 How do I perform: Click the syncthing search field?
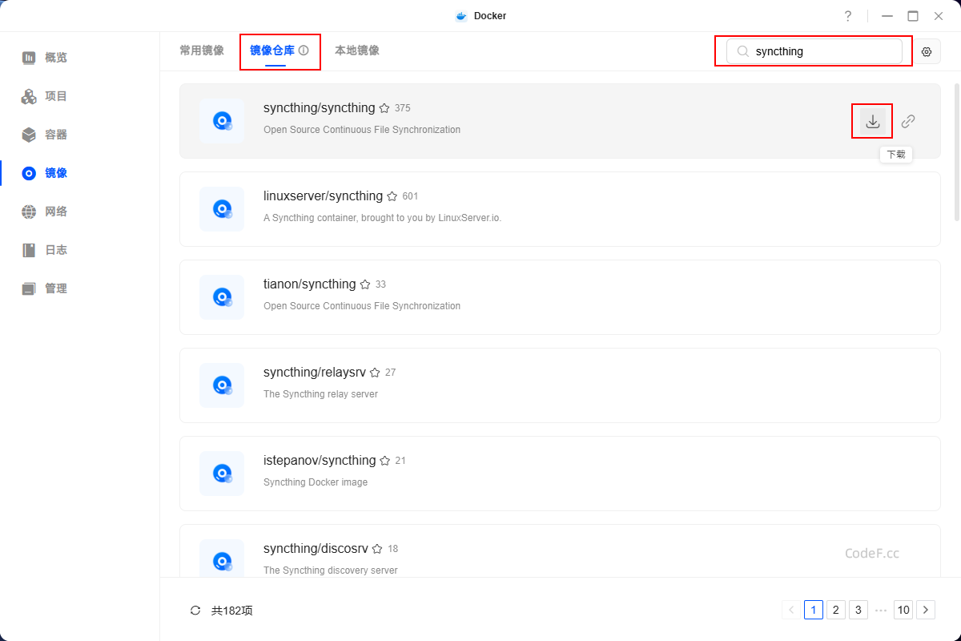tap(814, 51)
